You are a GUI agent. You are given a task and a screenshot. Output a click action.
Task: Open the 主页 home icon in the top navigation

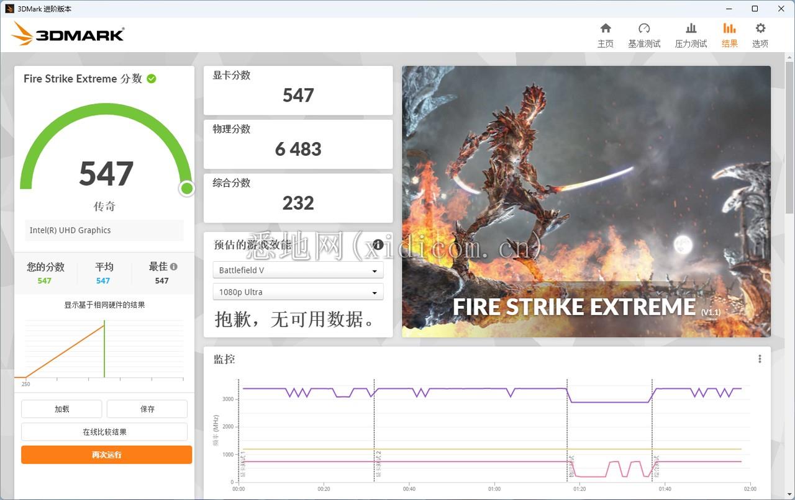tap(605, 34)
